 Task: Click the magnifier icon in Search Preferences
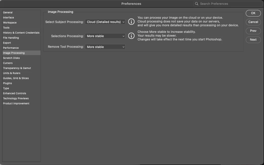[x=197, y=4]
